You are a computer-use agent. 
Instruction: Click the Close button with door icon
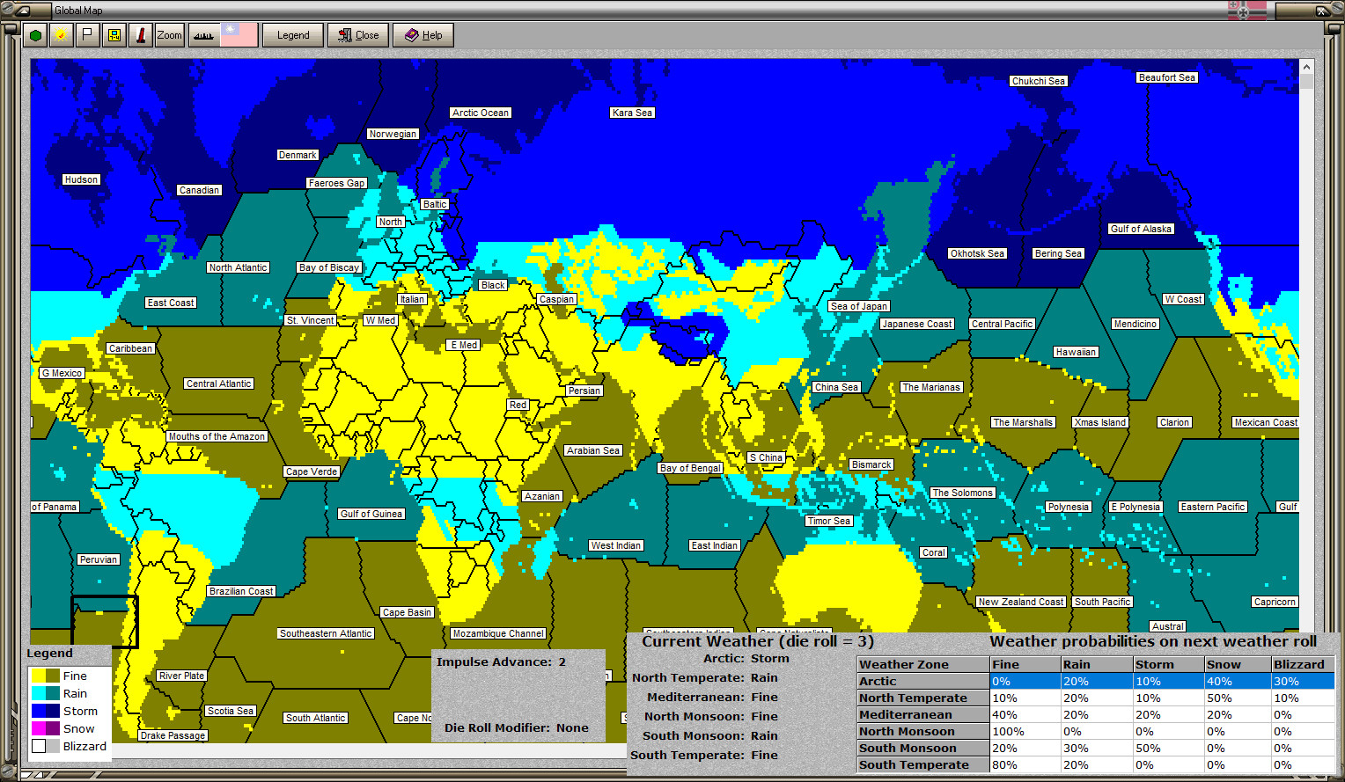coord(358,35)
